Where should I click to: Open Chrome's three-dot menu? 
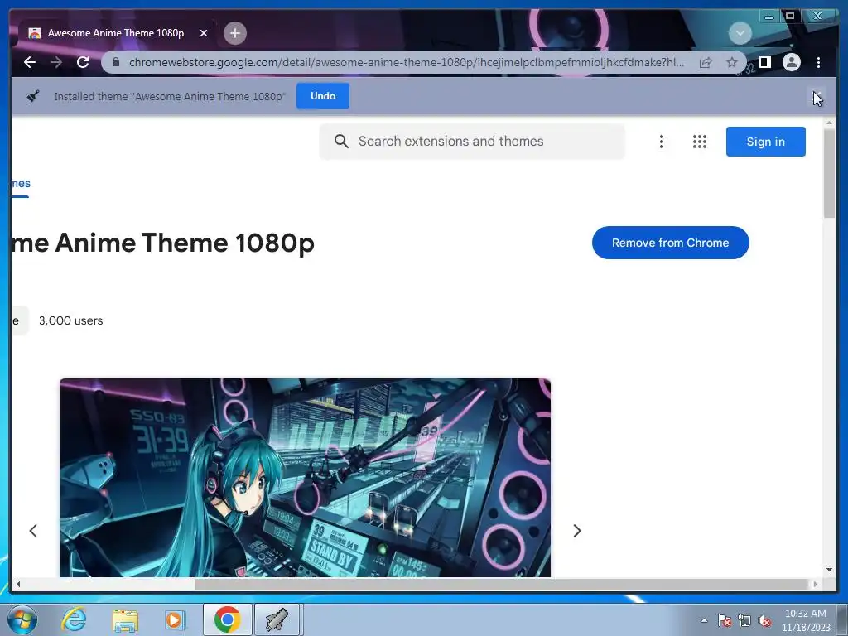[818, 62]
